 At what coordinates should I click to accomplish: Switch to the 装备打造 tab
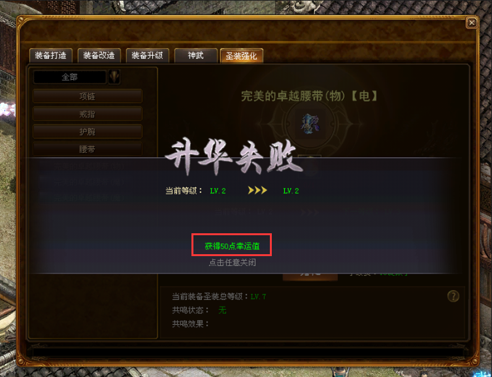pyautogui.click(x=51, y=56)
